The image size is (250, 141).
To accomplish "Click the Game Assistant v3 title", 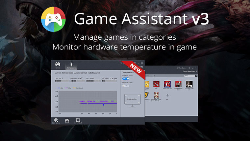I will click(141, 19).
